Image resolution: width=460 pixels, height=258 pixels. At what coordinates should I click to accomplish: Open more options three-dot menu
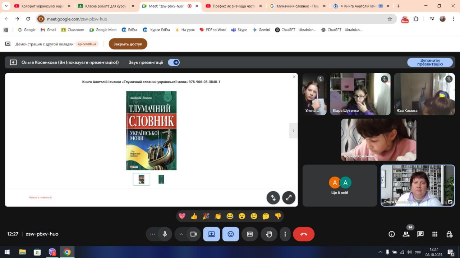coord(285,234)
